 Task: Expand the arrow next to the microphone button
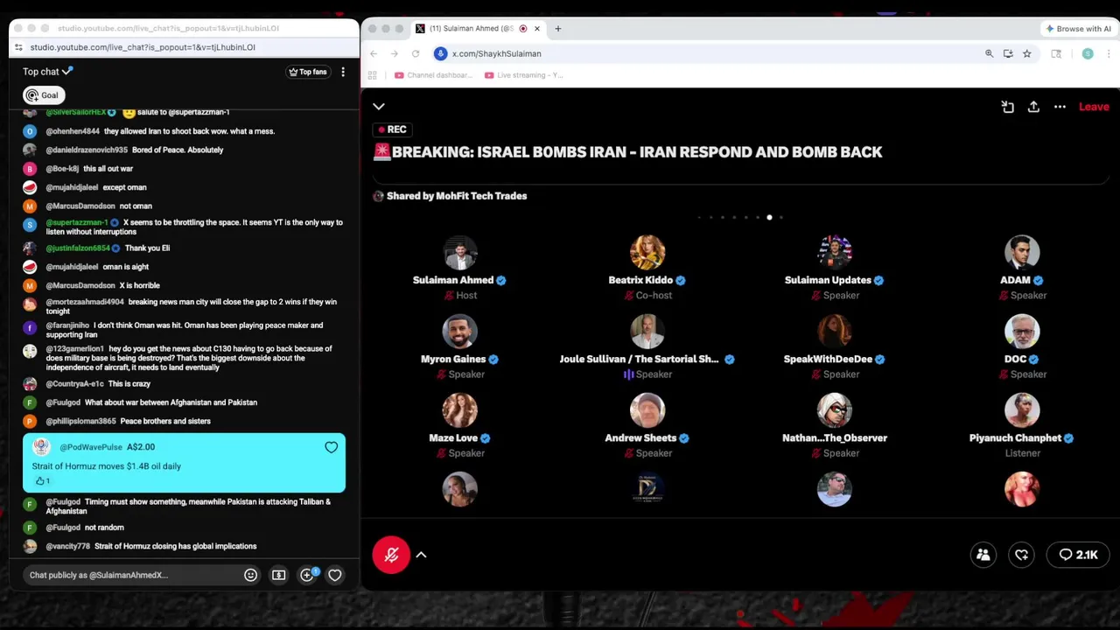pos(421,555)
